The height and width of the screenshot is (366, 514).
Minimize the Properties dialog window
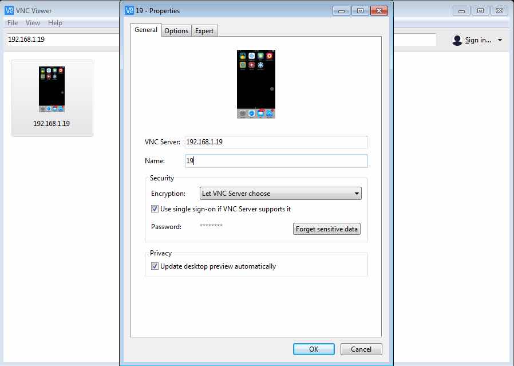341,11
